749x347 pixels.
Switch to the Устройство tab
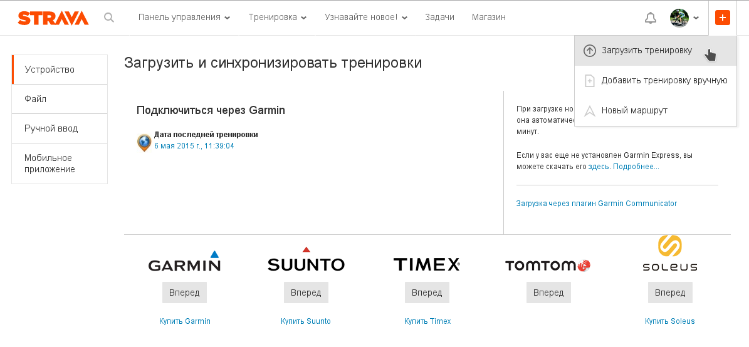click(x=60, y=70)
